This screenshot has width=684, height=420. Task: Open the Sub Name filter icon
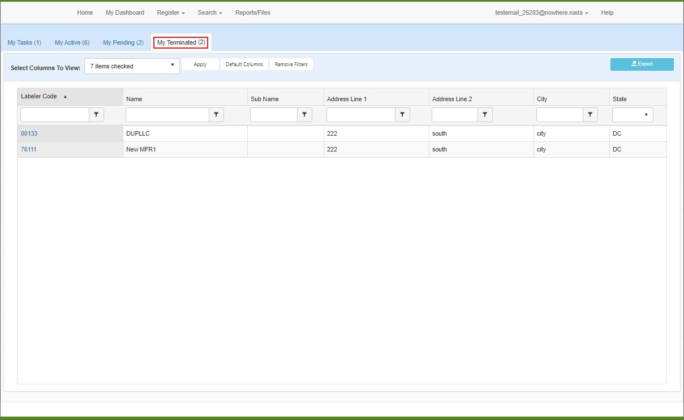tap(304, 115)
